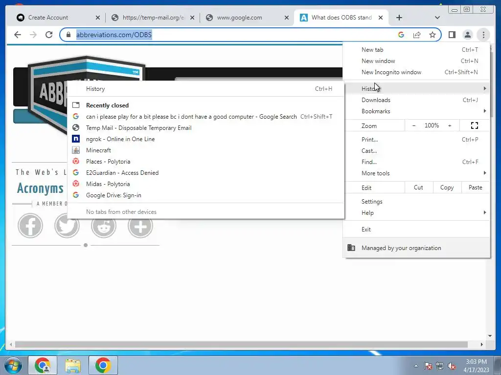Click the Cut edit button
The width and height of the screenshot is (501, 375).
coord(419,187)
